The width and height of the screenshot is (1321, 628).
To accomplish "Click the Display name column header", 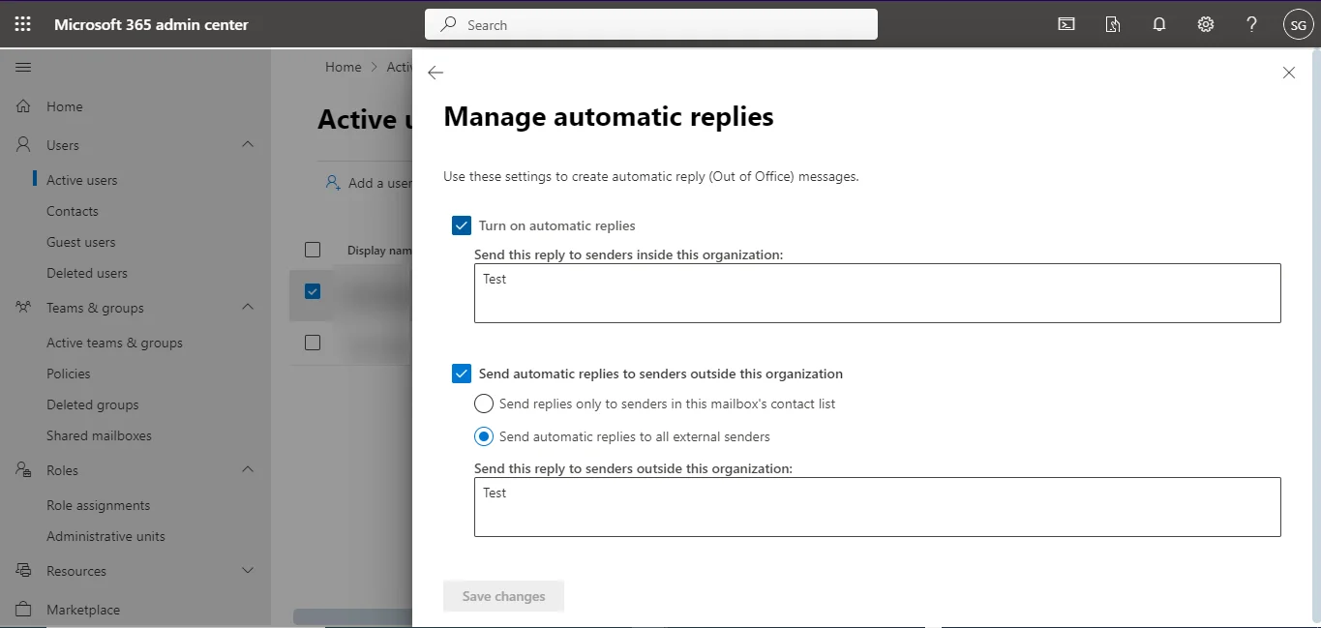I will click(379, 251).
